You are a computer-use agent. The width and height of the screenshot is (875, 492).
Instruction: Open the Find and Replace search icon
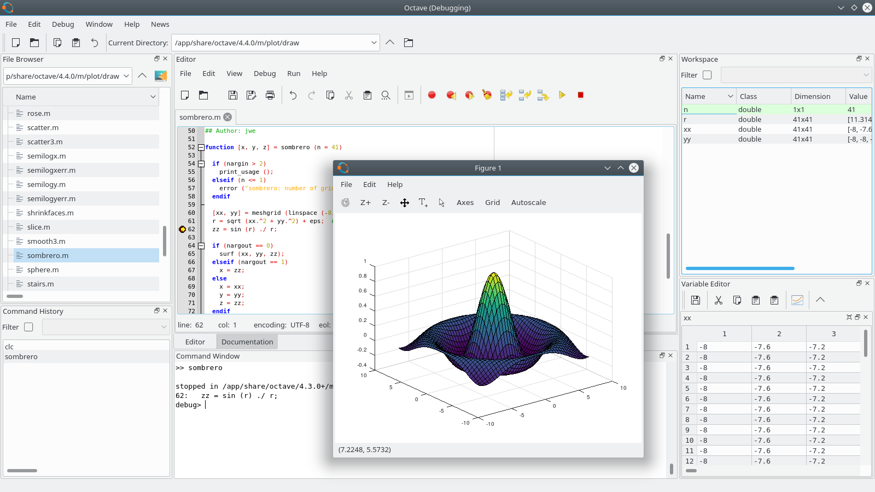386,95
